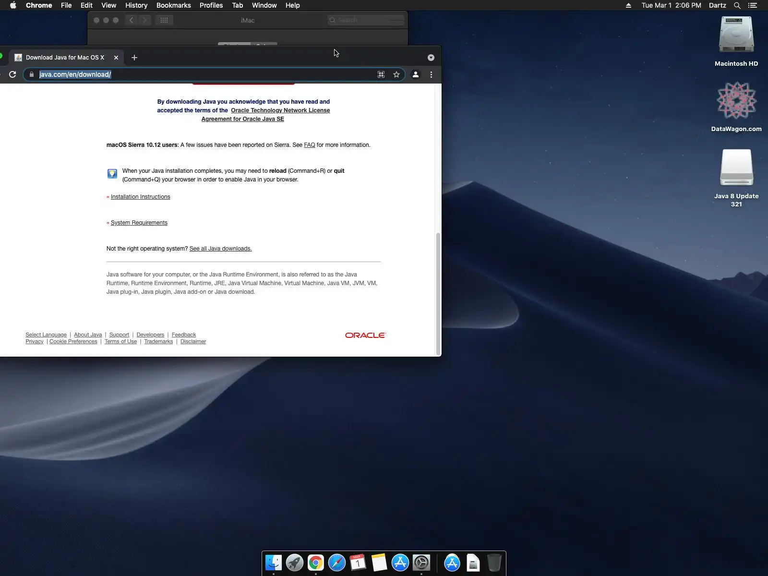Image resolution: width=768 pixels, height=576 pixels.
Task: Open Notes from the Dock
Action: (379, 563)
